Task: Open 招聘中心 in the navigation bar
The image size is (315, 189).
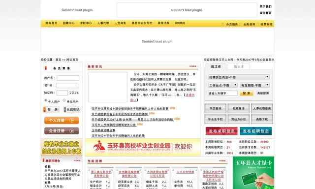Action: pos(68,23)
